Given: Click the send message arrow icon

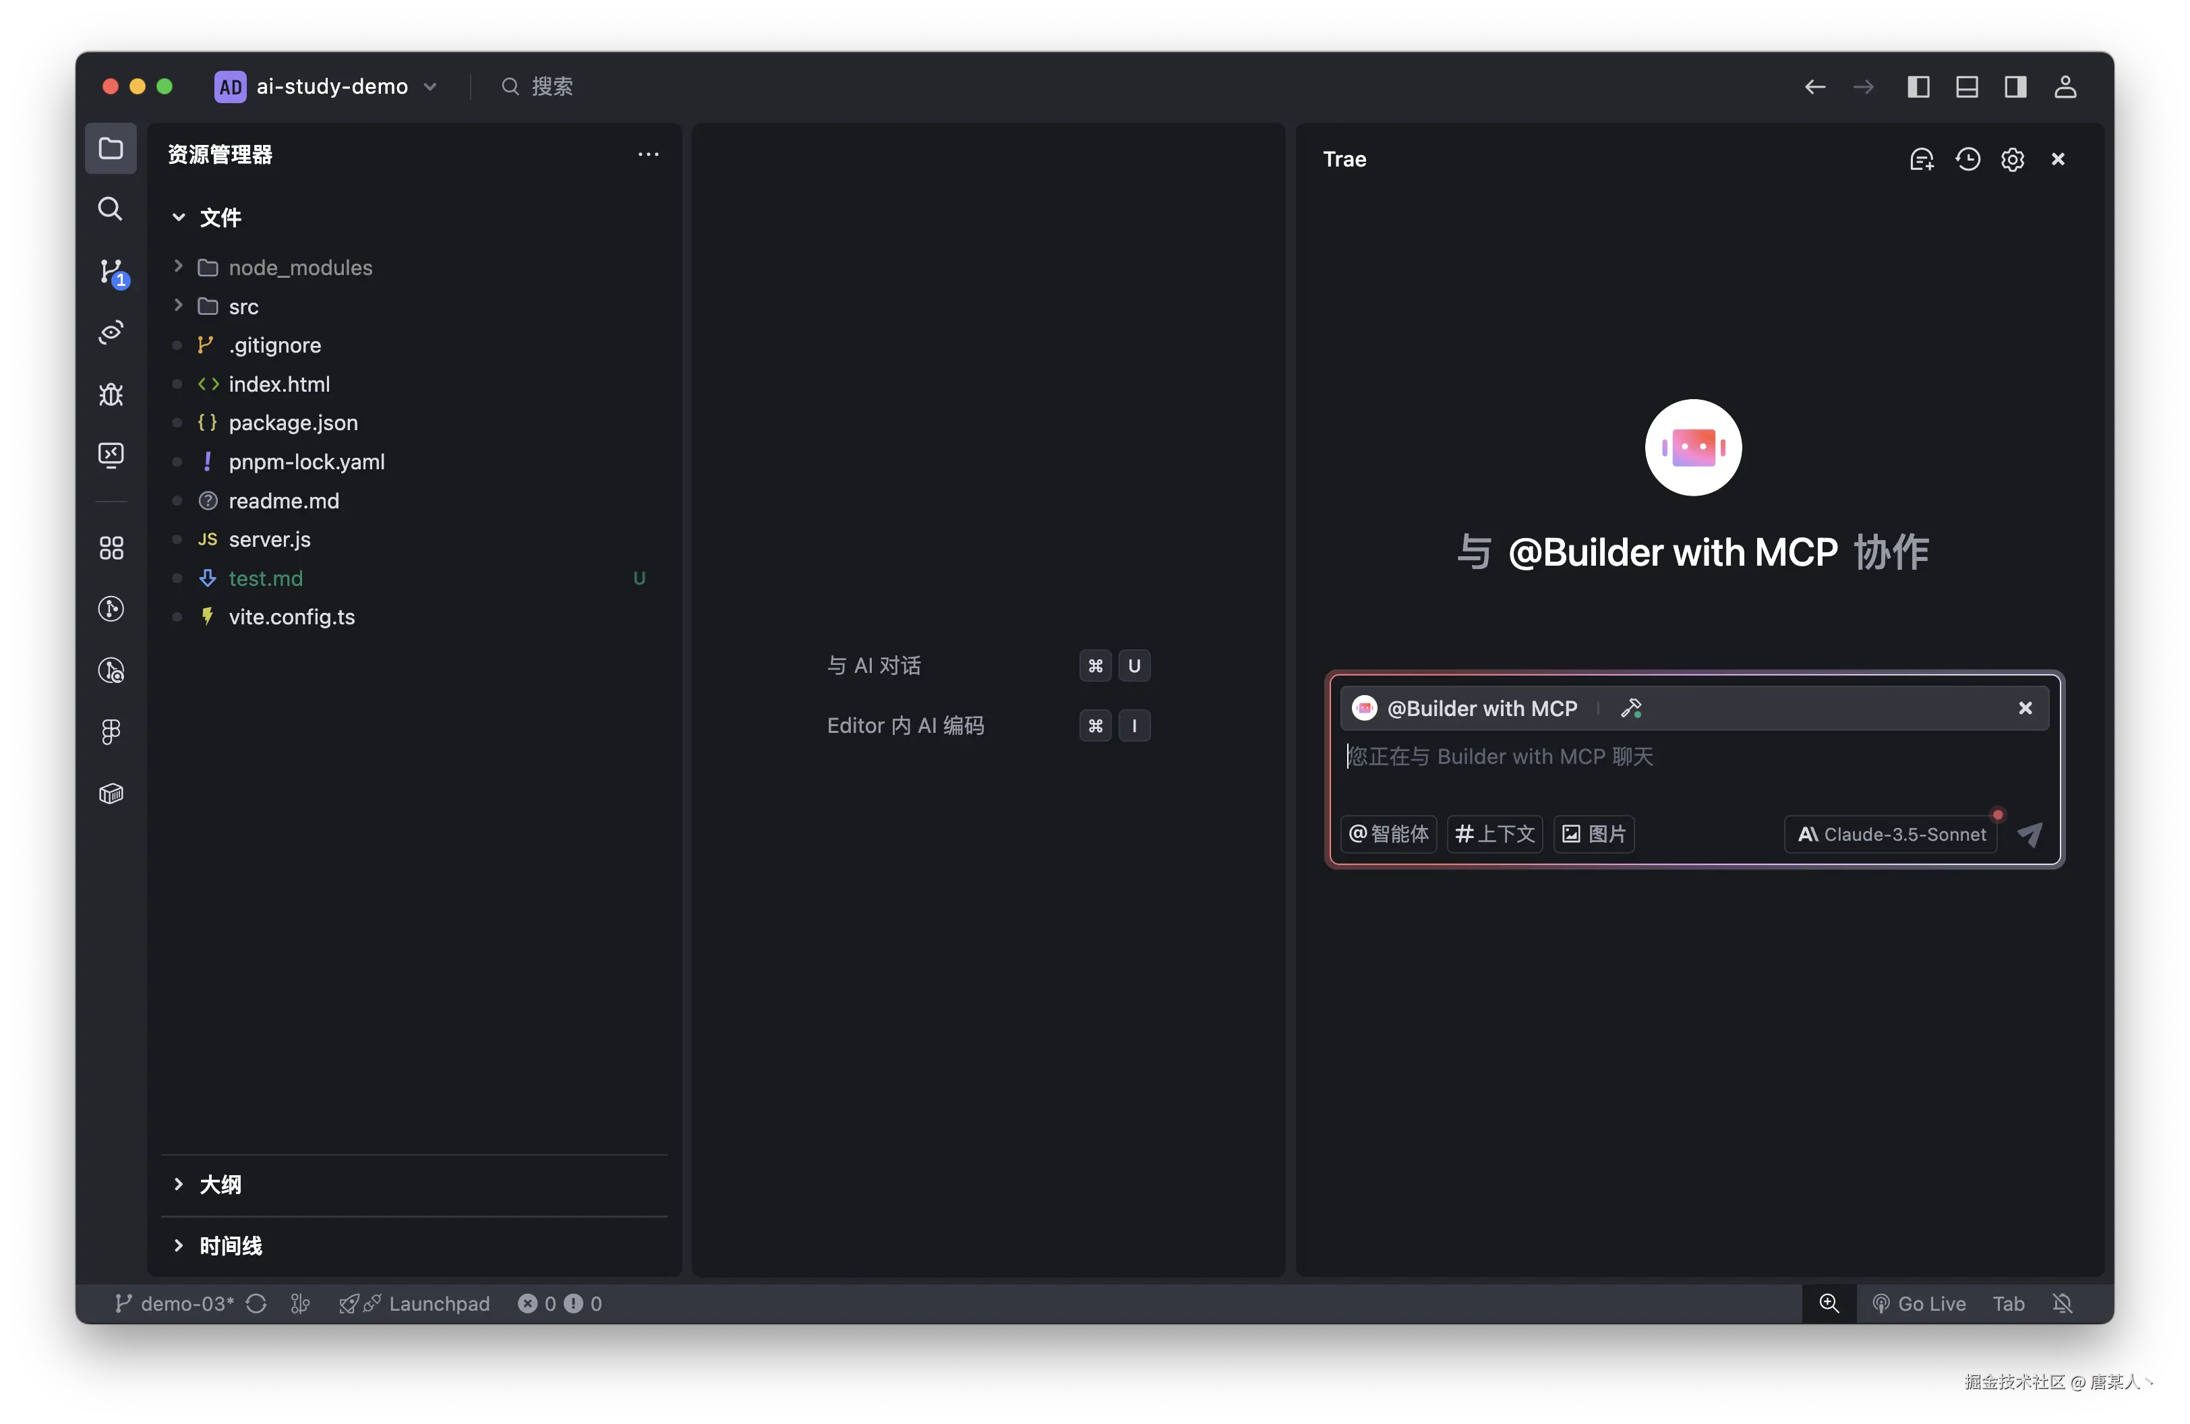Looking at the screenshot, I should coord(2030,834).
